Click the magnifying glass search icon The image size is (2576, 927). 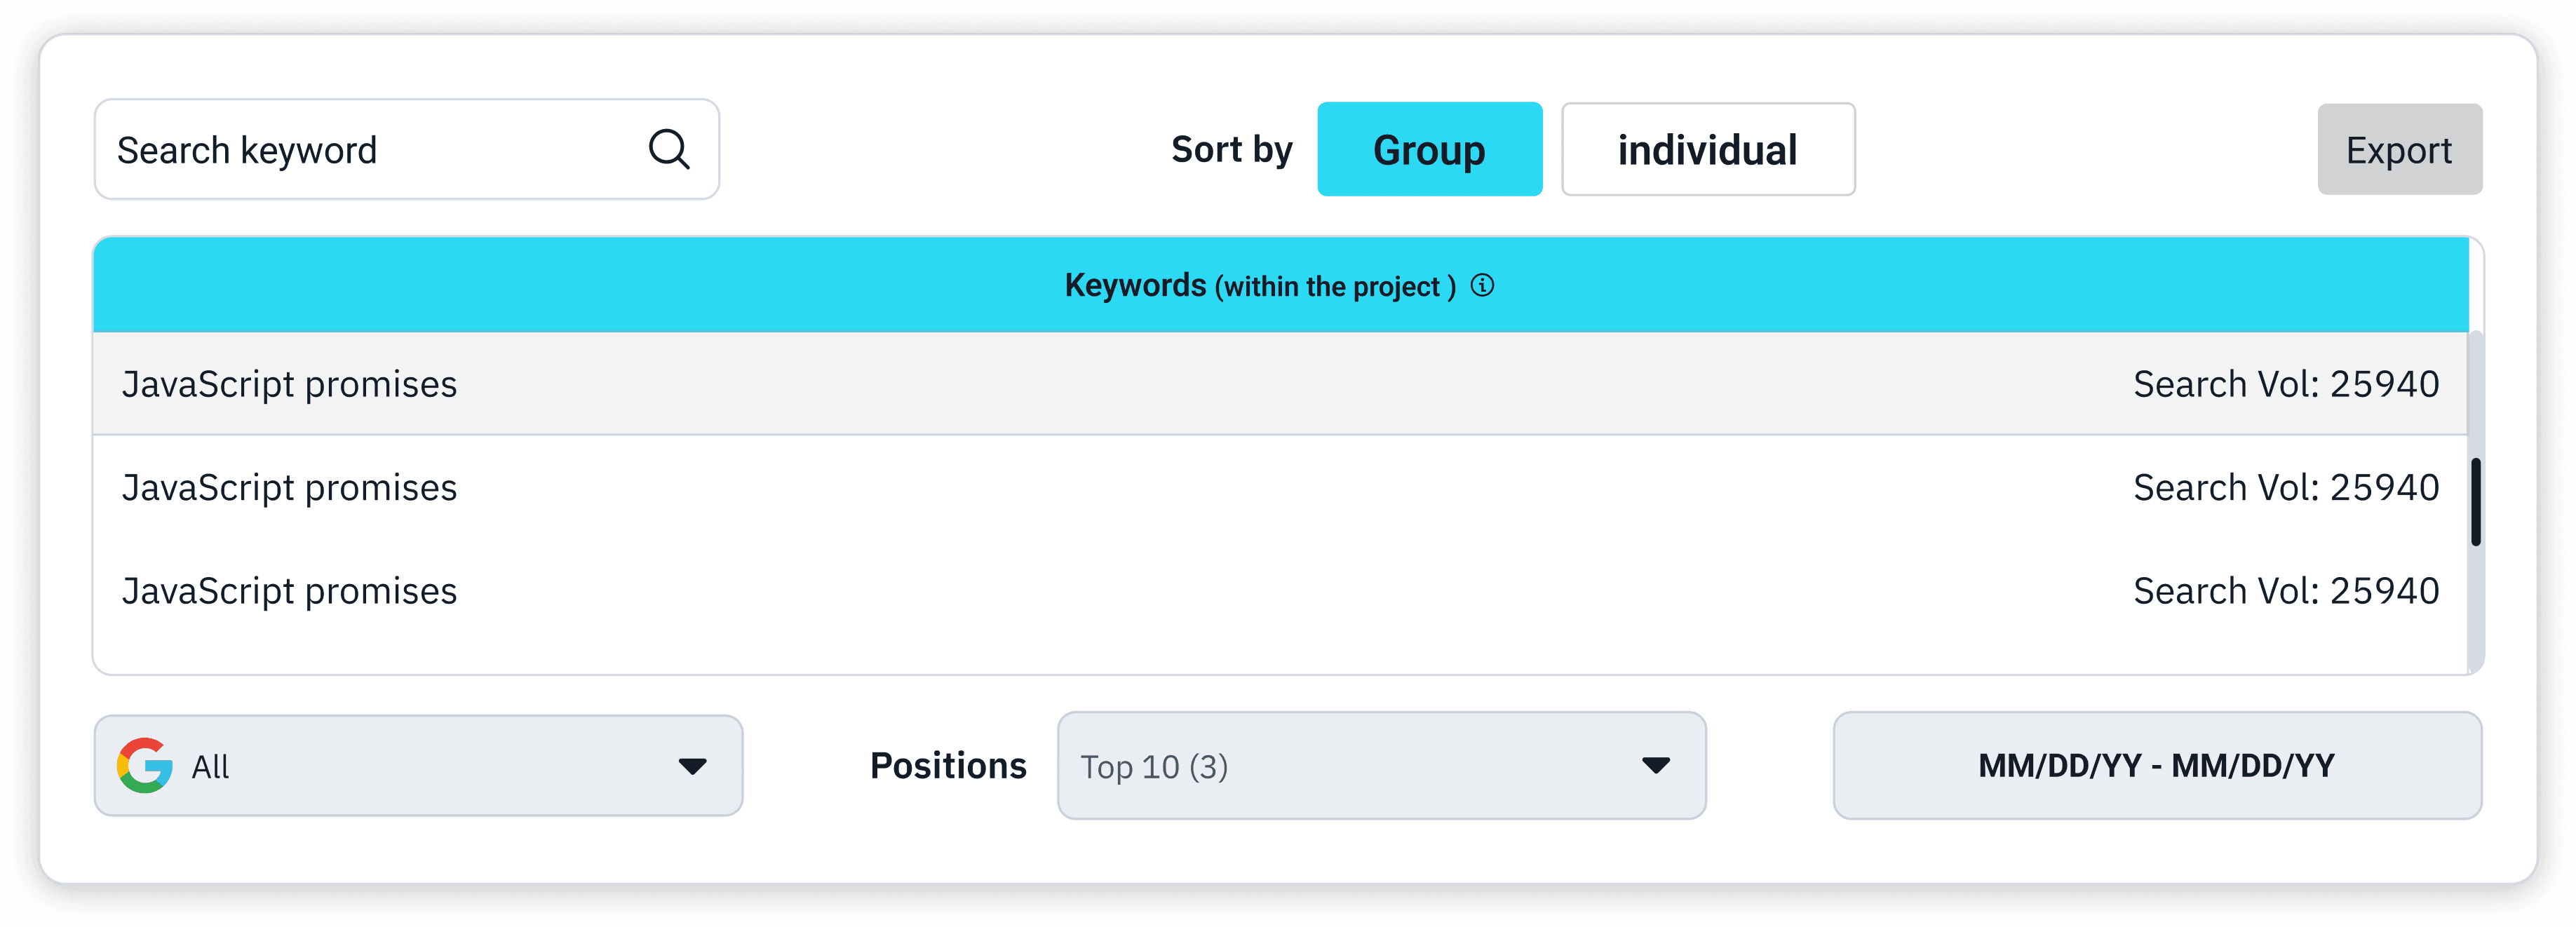(668, 150)
